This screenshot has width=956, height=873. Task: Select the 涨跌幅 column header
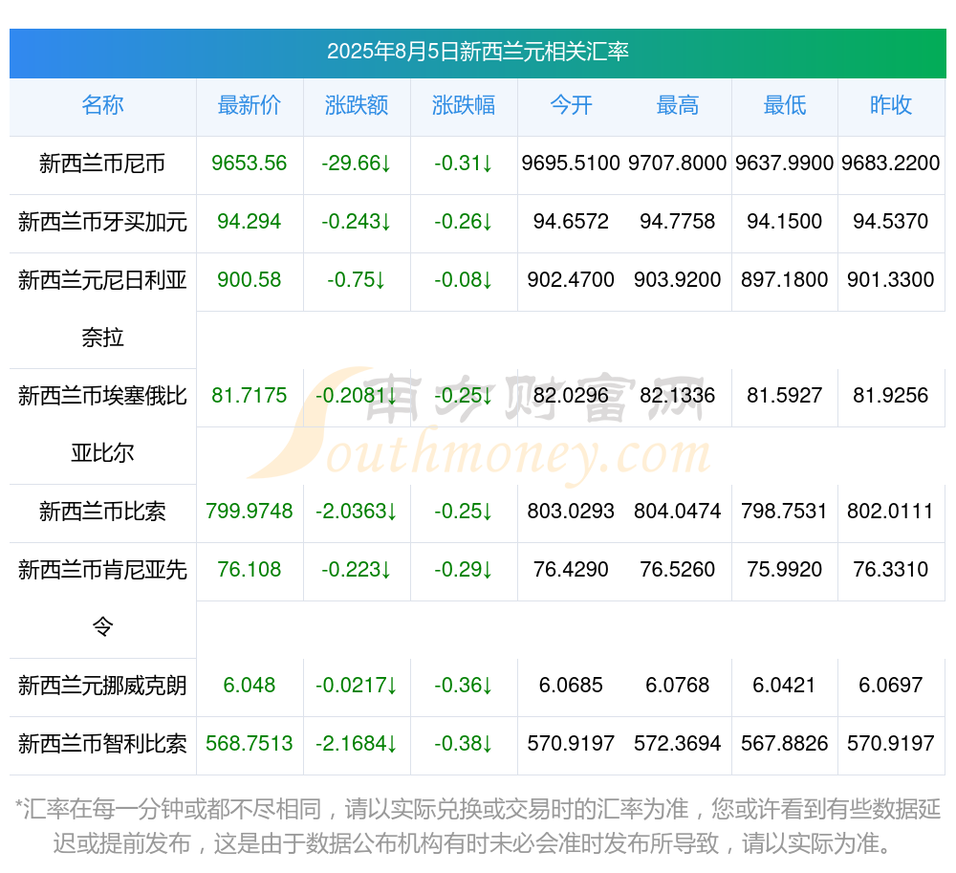click(x=464, y=105)
